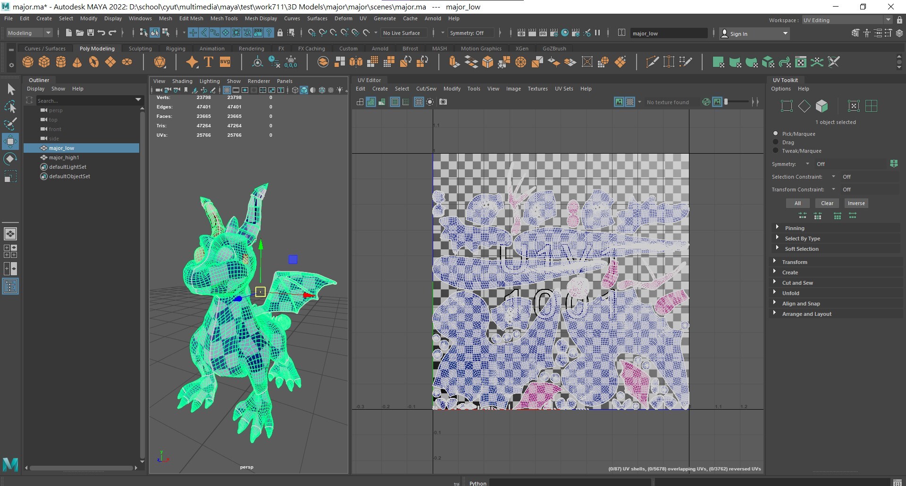Click the polygon Type text tool icon
This screenshot has width=906, height=486.
[x=209, y=62]
